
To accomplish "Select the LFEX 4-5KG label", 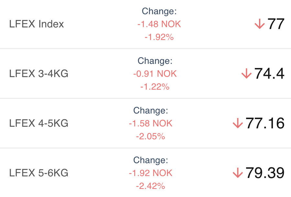I will pos(39,123).
